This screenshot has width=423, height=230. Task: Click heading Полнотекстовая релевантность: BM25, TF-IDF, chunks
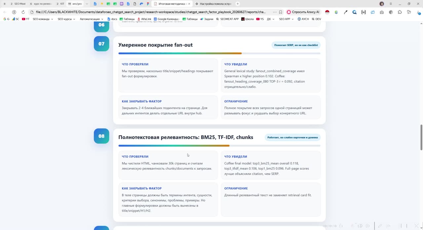click(x=186, y=137)
